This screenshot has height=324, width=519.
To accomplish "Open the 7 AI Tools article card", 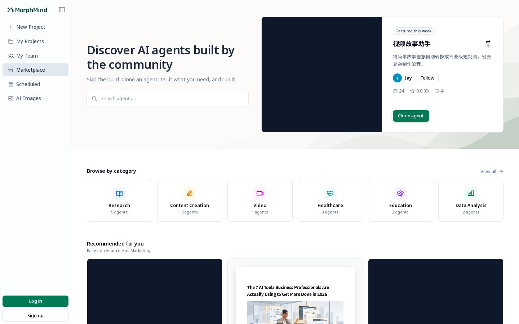I will 295,291.
